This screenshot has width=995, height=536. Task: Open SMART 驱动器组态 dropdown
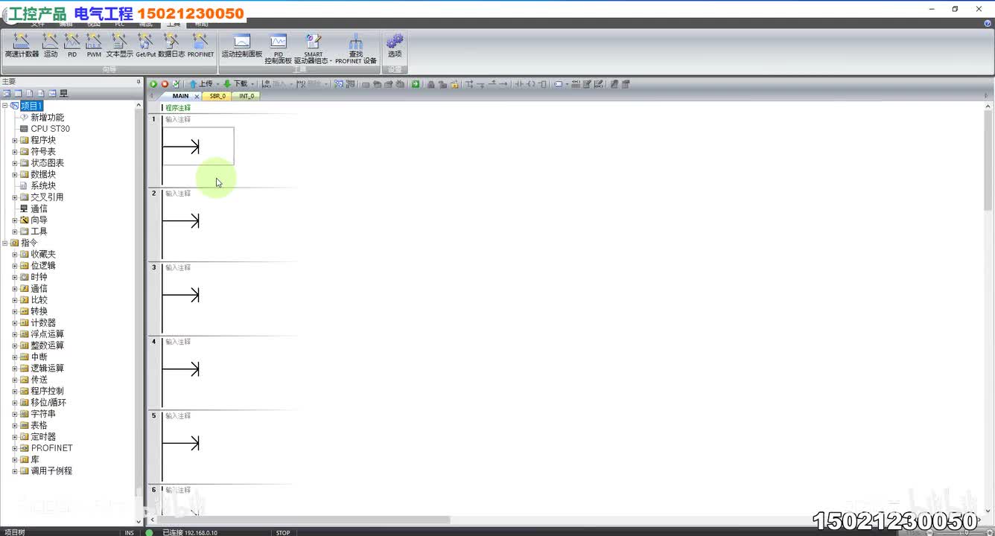click(314, 48)
